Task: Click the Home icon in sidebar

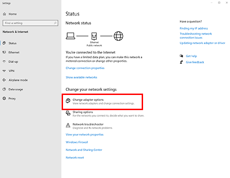Action: coord(5,14)
